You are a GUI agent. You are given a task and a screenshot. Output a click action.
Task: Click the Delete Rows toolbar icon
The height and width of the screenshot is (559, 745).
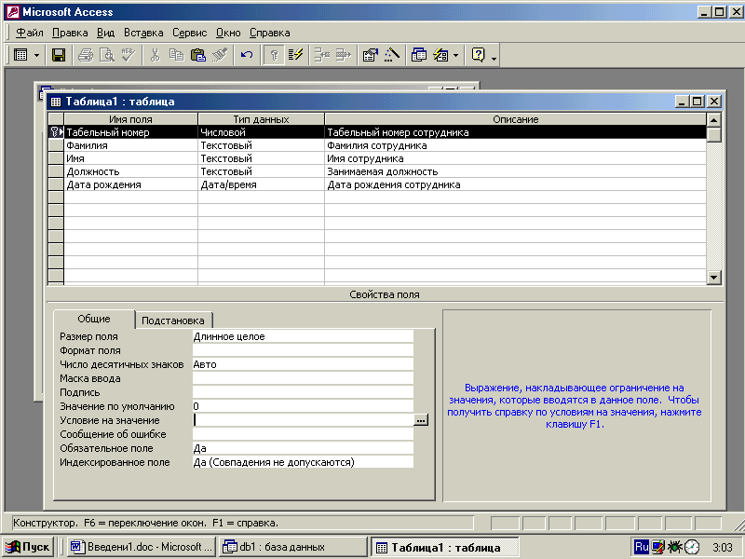343,55
